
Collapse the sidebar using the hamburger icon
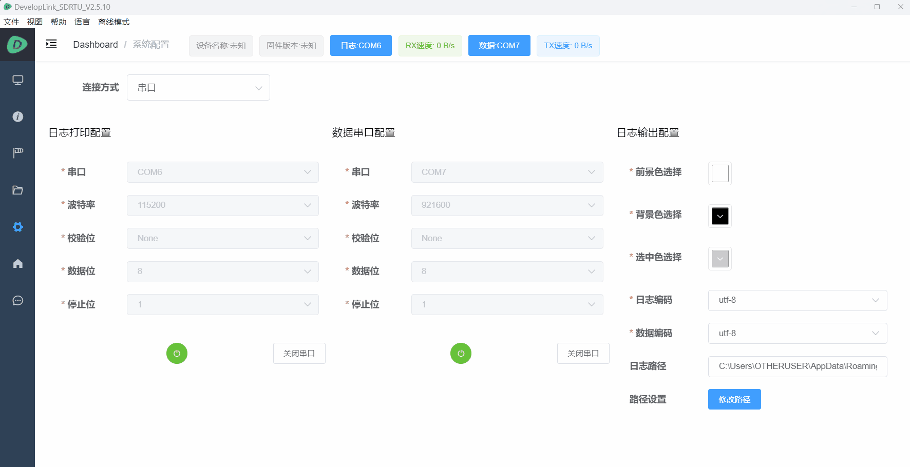(51, 44)
